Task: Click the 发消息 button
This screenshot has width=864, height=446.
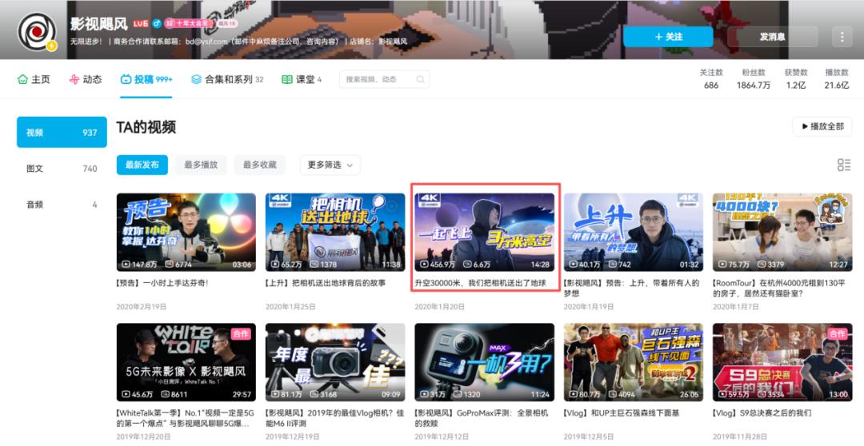Action: pos(773,37)
